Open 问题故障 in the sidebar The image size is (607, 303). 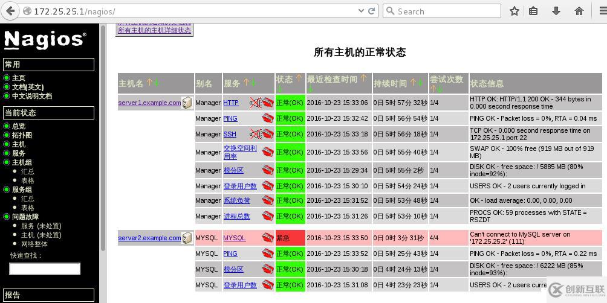click(25, 217)
